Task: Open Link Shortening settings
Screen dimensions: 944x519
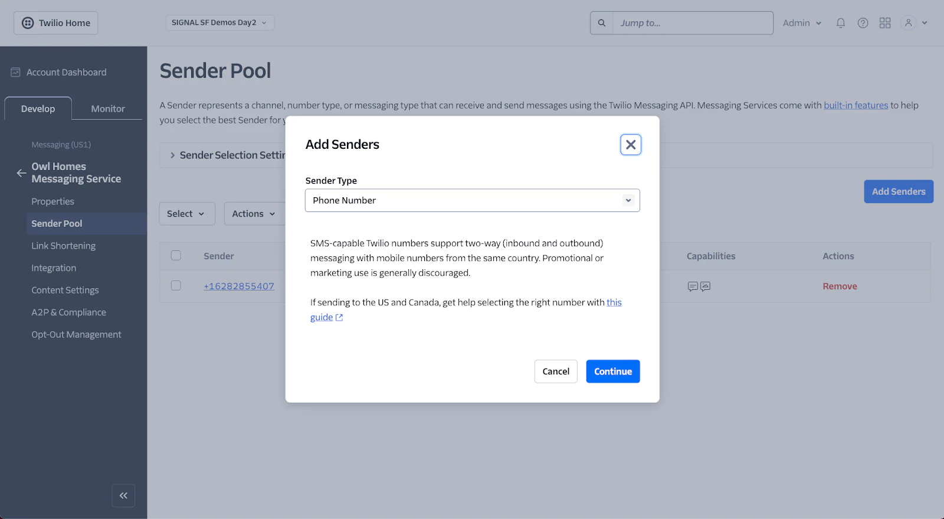Action: (x=63, y=246)
